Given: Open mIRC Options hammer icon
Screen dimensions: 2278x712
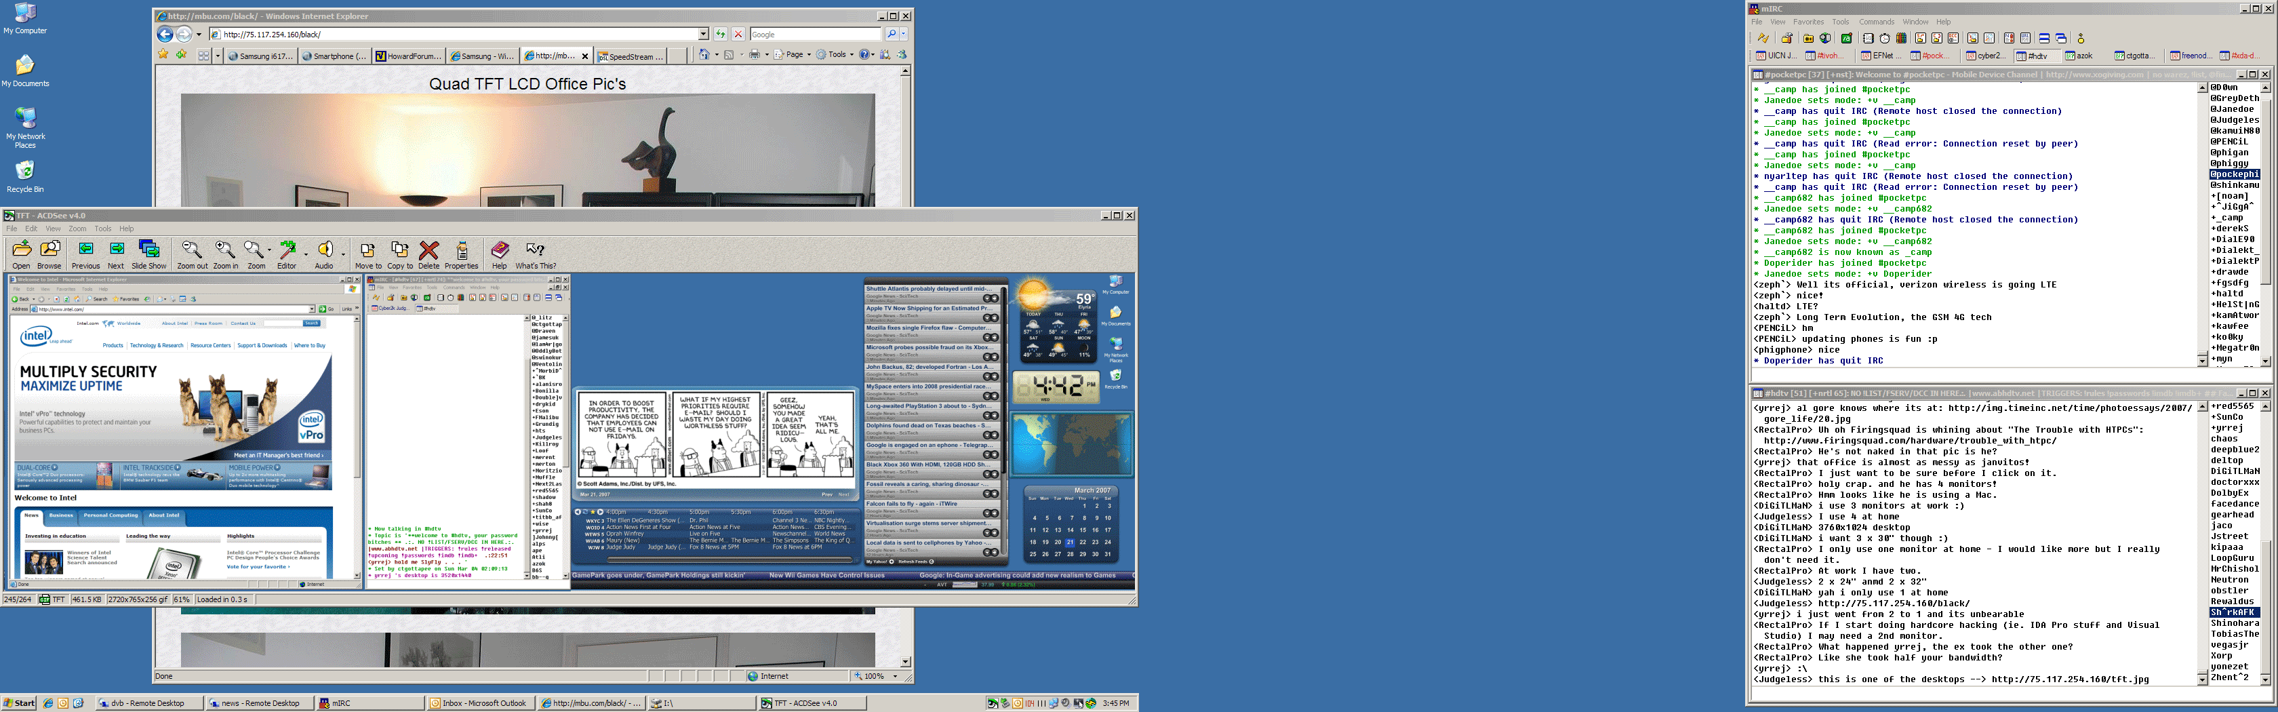Looking at the screenshot, I should 1787,38.
